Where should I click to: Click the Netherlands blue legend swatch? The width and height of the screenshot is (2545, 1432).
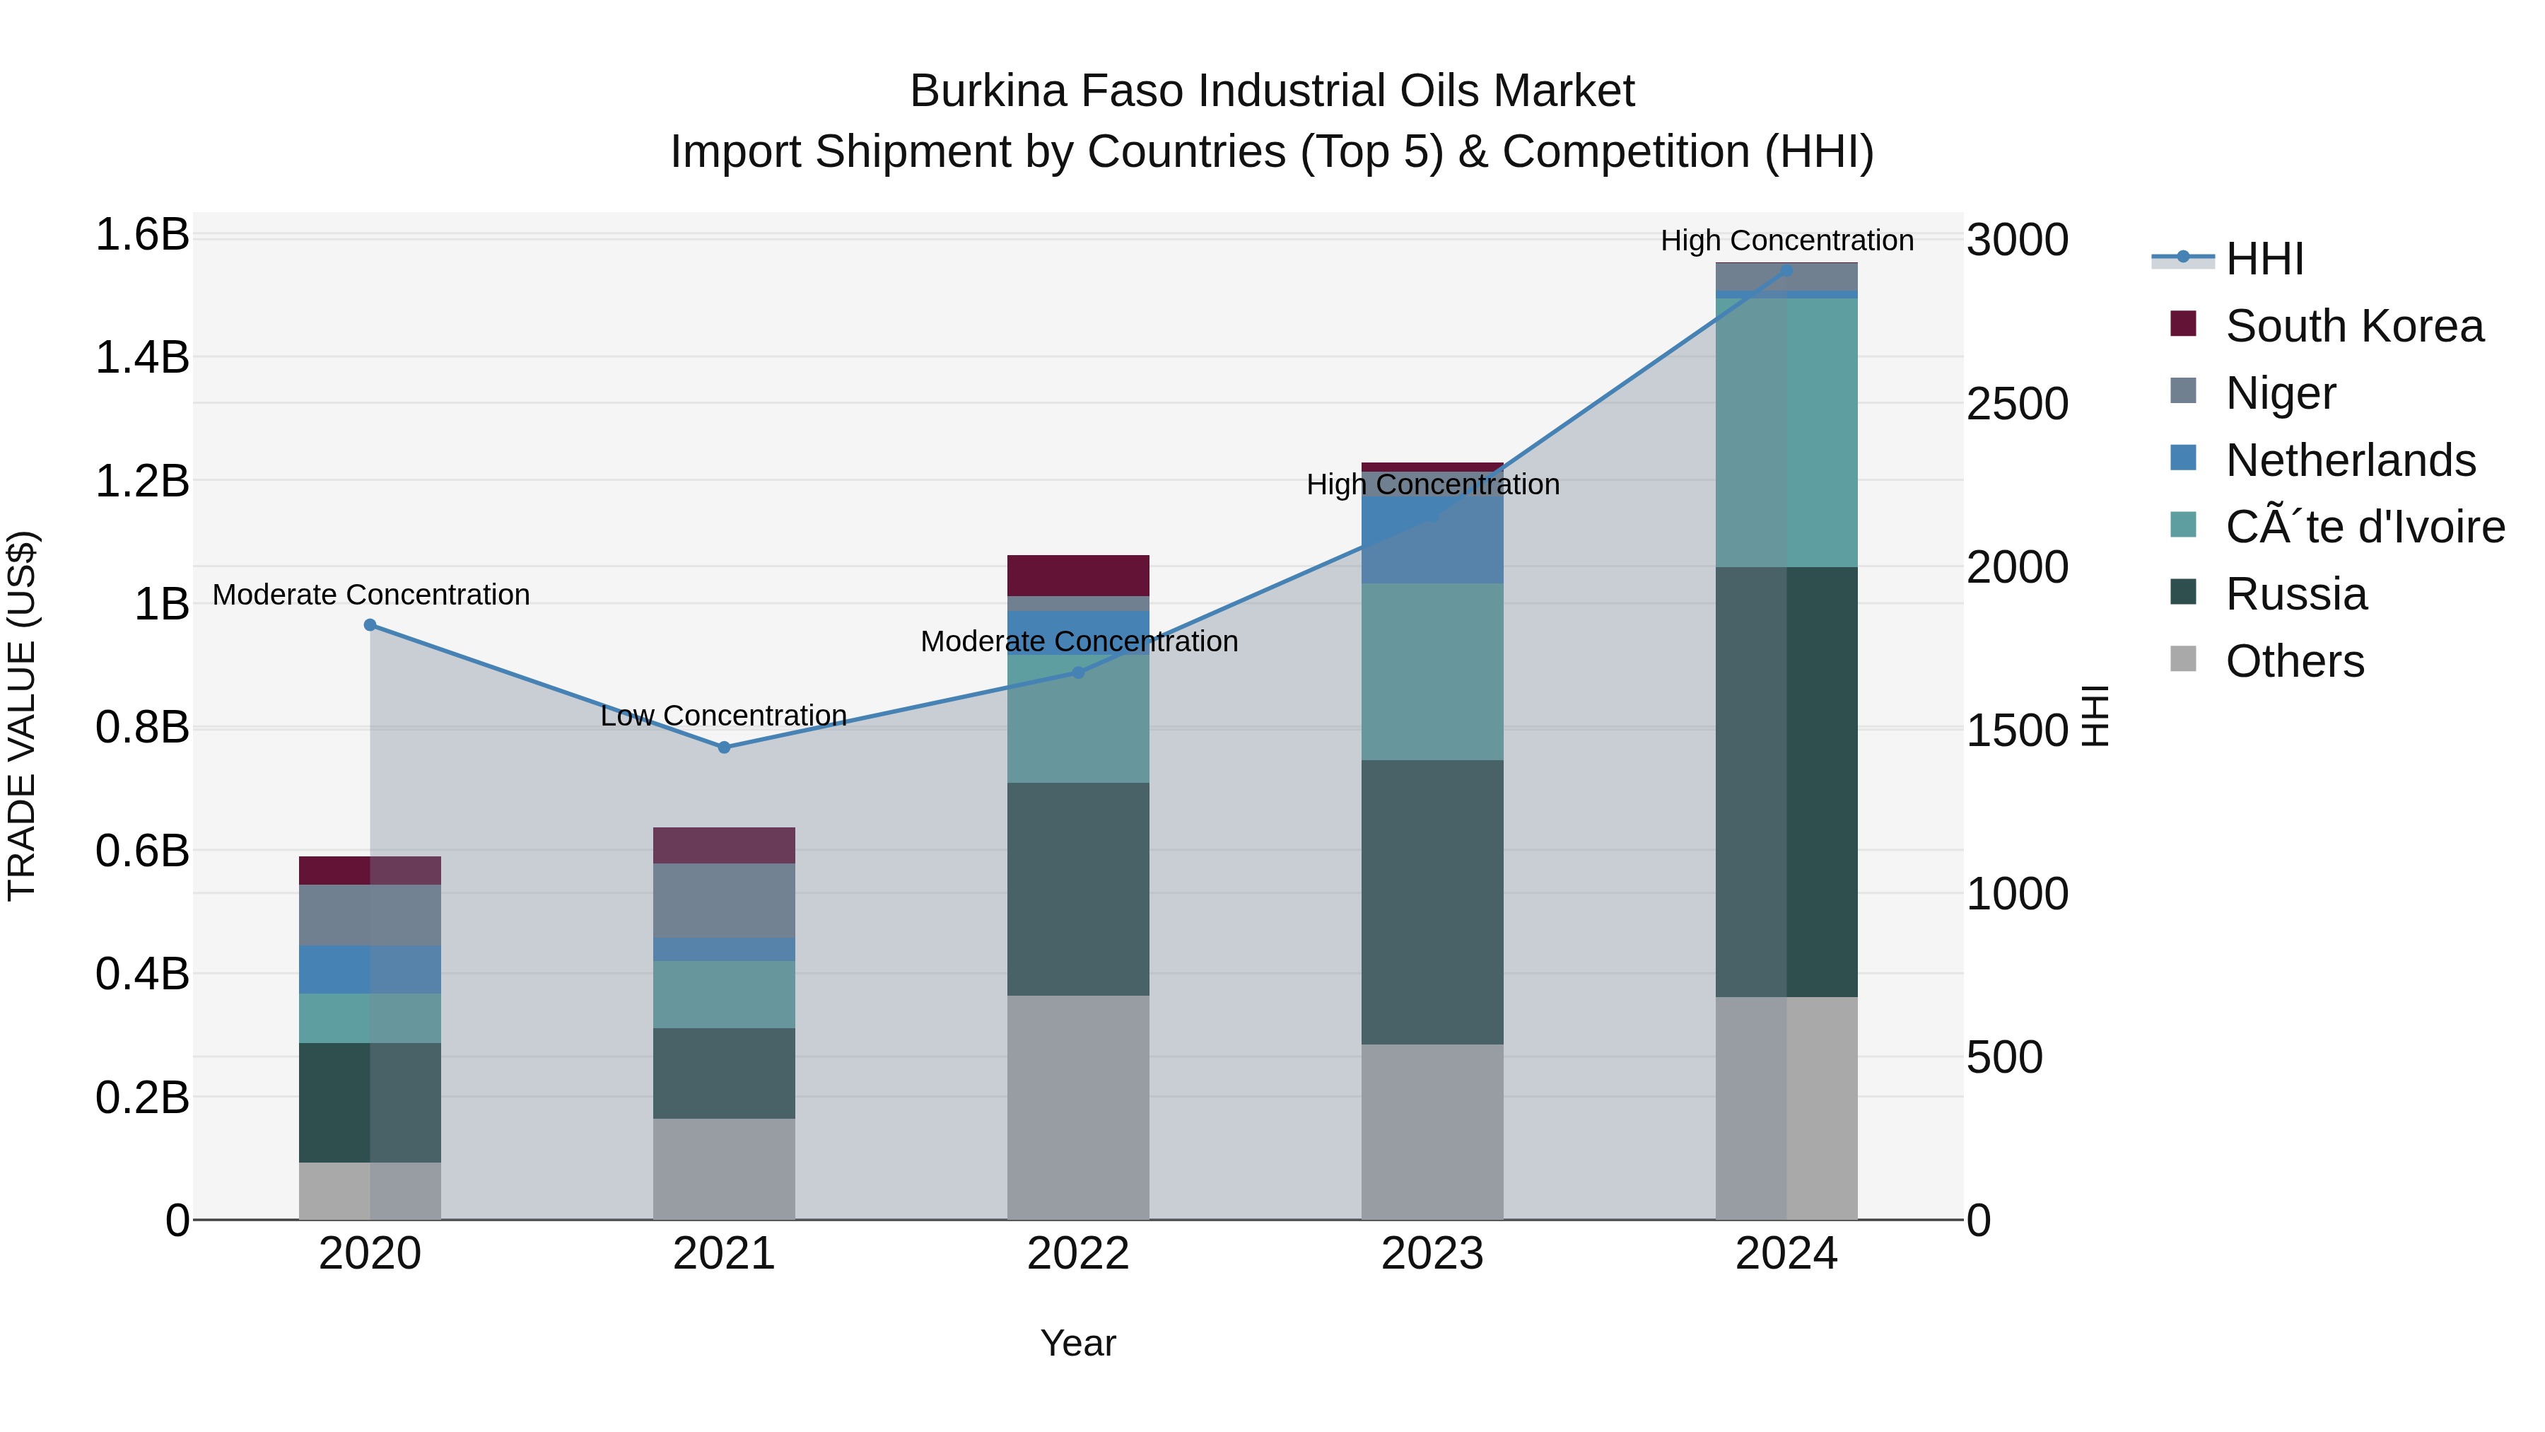pos(2184,458)
